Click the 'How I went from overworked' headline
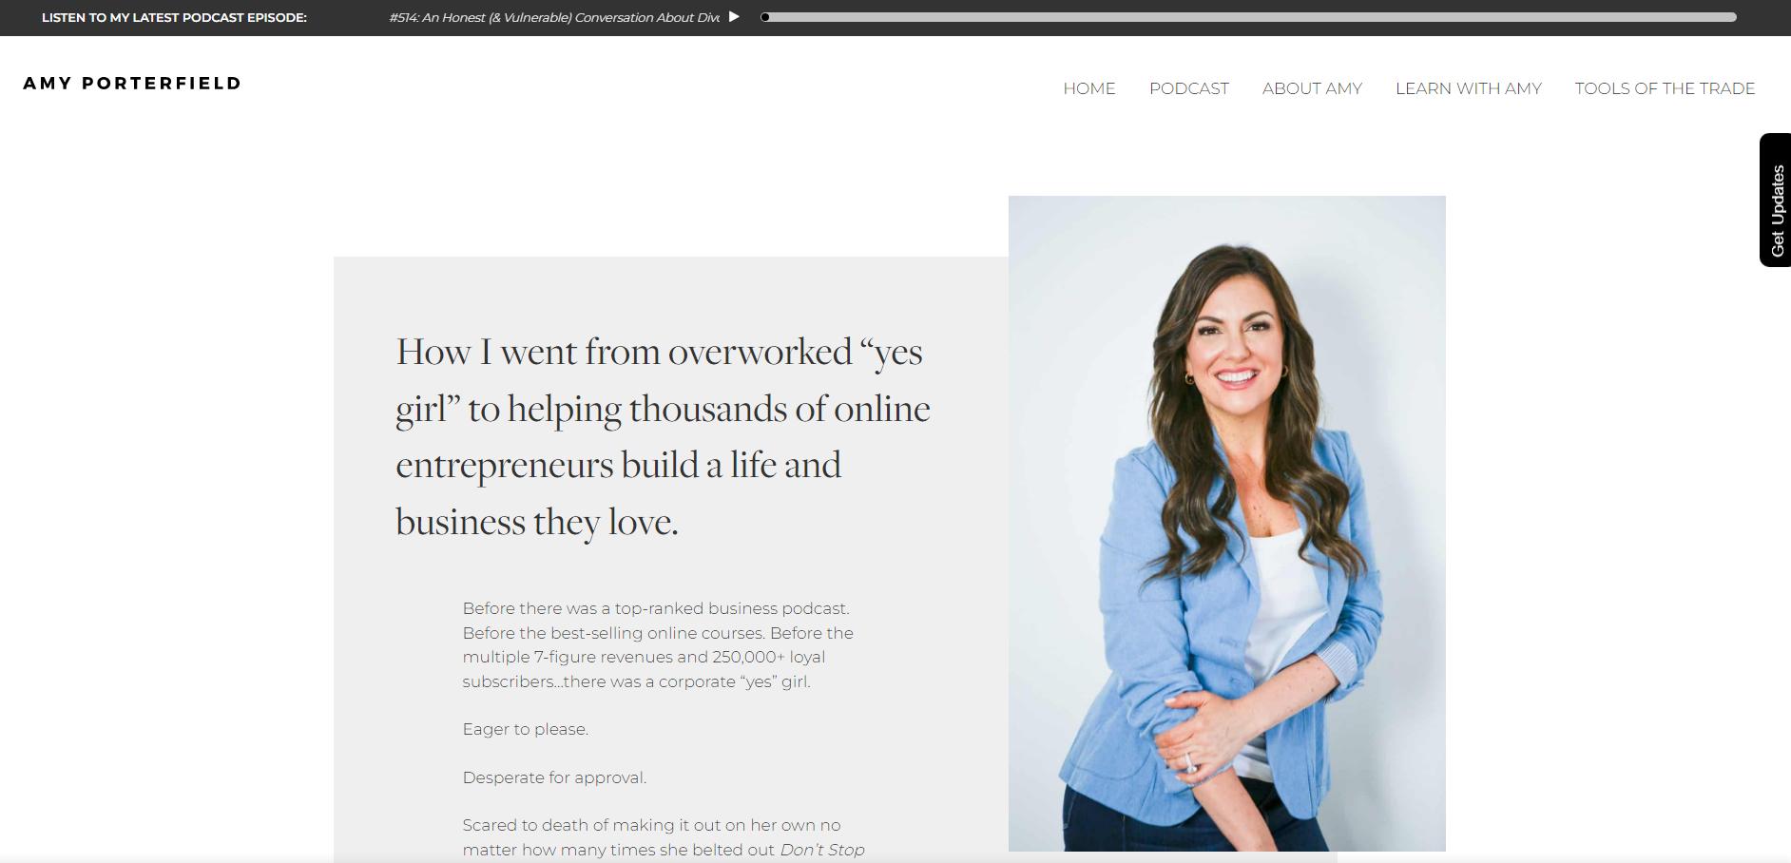1791x863 pixels. coord(662,436)
